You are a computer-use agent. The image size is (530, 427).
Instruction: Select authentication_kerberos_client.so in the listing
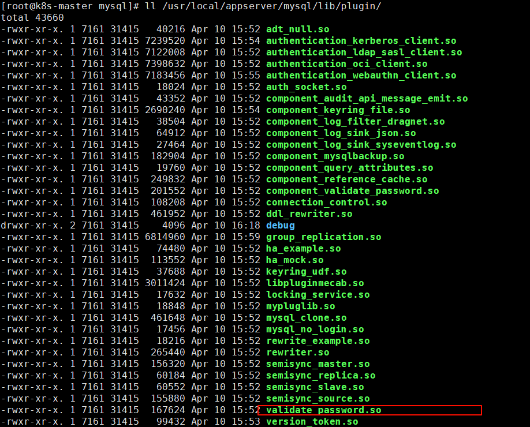click(361, 41)
